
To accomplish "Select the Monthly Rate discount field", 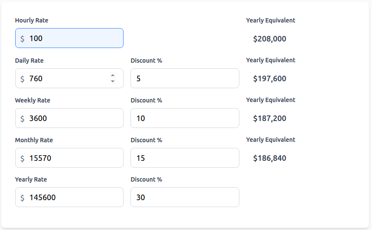I will click(185, 158).
